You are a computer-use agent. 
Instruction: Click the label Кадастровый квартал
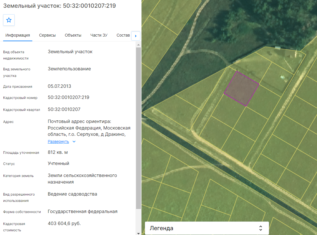tap(22, 109)
